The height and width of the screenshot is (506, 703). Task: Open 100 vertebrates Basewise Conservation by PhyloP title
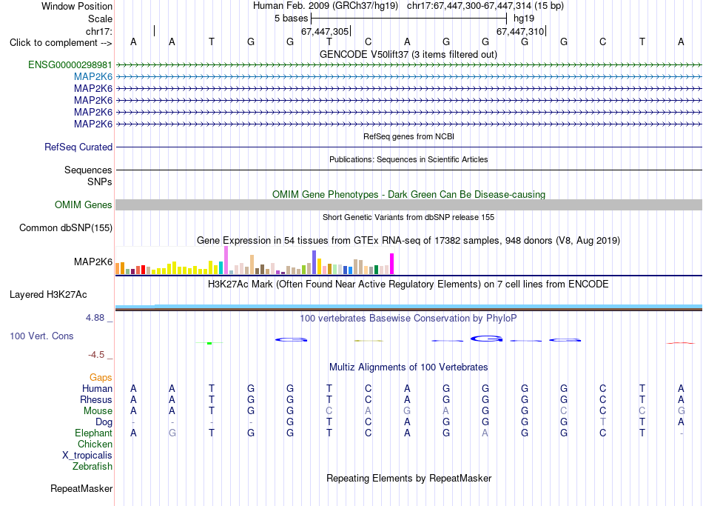(x=408, y=319)
